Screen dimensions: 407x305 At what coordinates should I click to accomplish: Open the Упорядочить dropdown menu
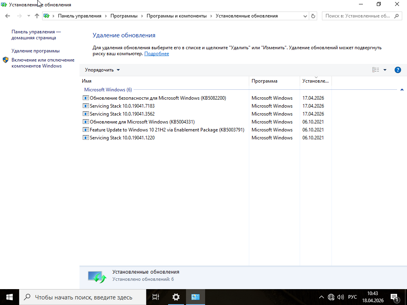[x=102, y=70]
